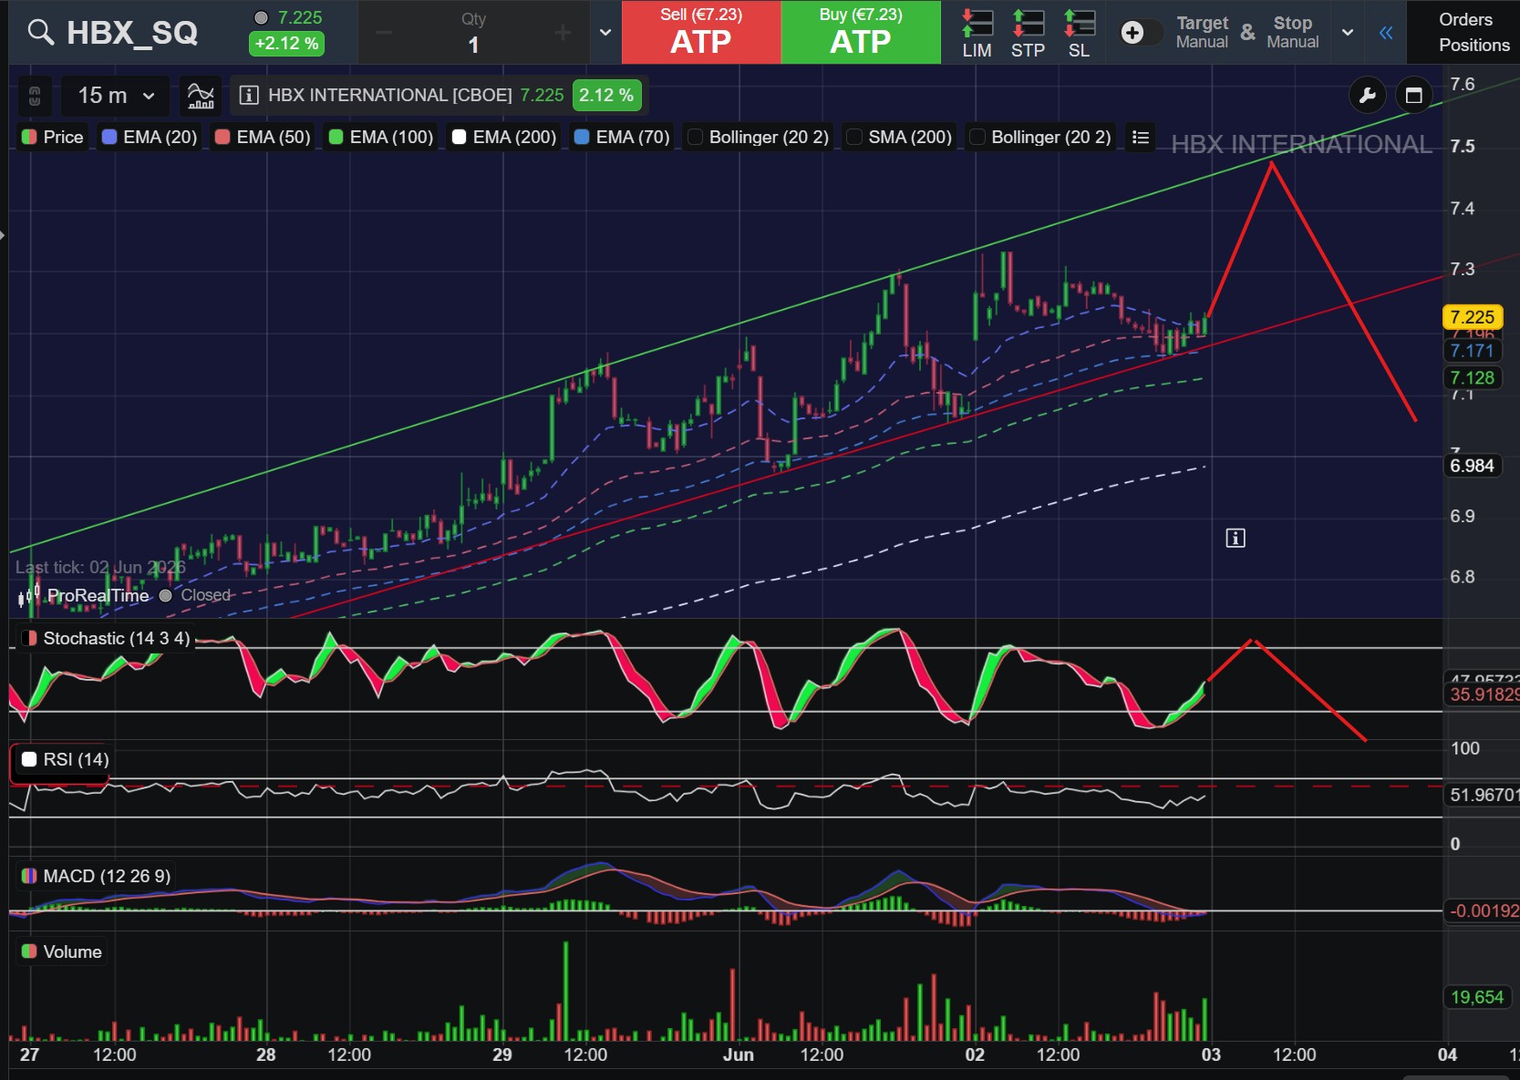Click the 03 date label on time axis
Screen dimensions: 1520x1080
click(x=1210, y=1054)
